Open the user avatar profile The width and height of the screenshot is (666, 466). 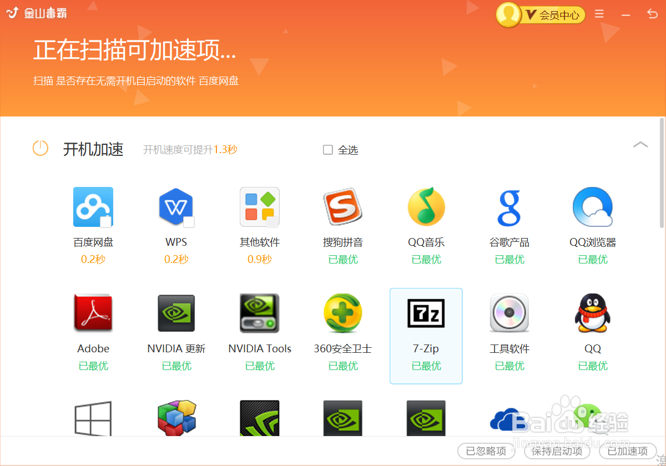(x=508, y=14)
